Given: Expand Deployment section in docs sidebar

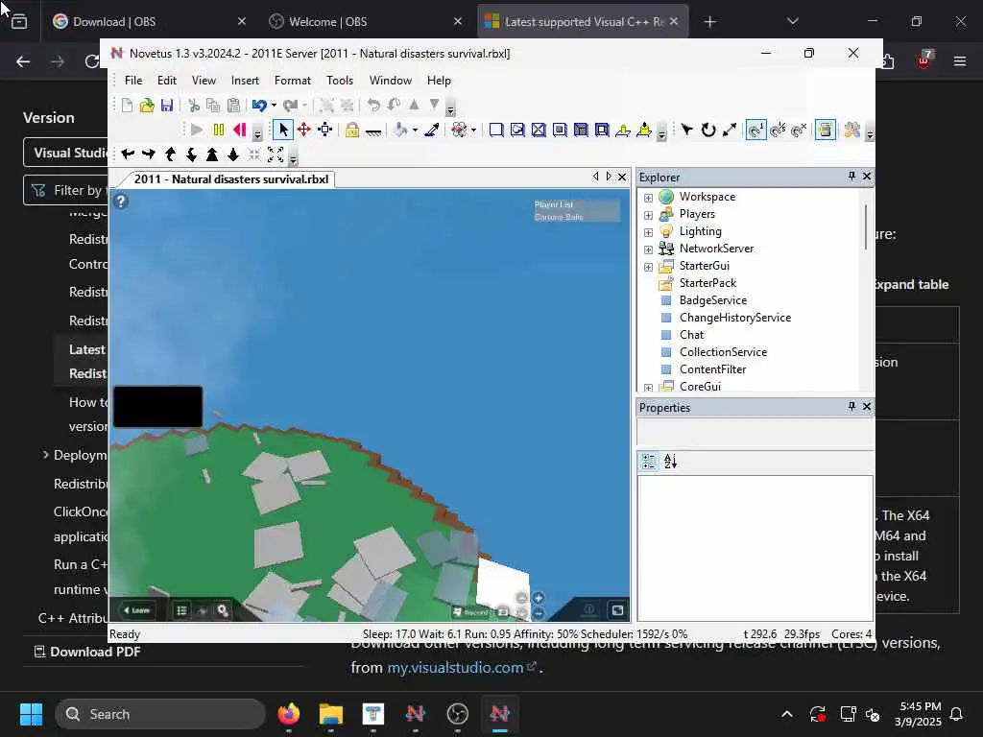Looking at the screenshot, I should (45, 454).
